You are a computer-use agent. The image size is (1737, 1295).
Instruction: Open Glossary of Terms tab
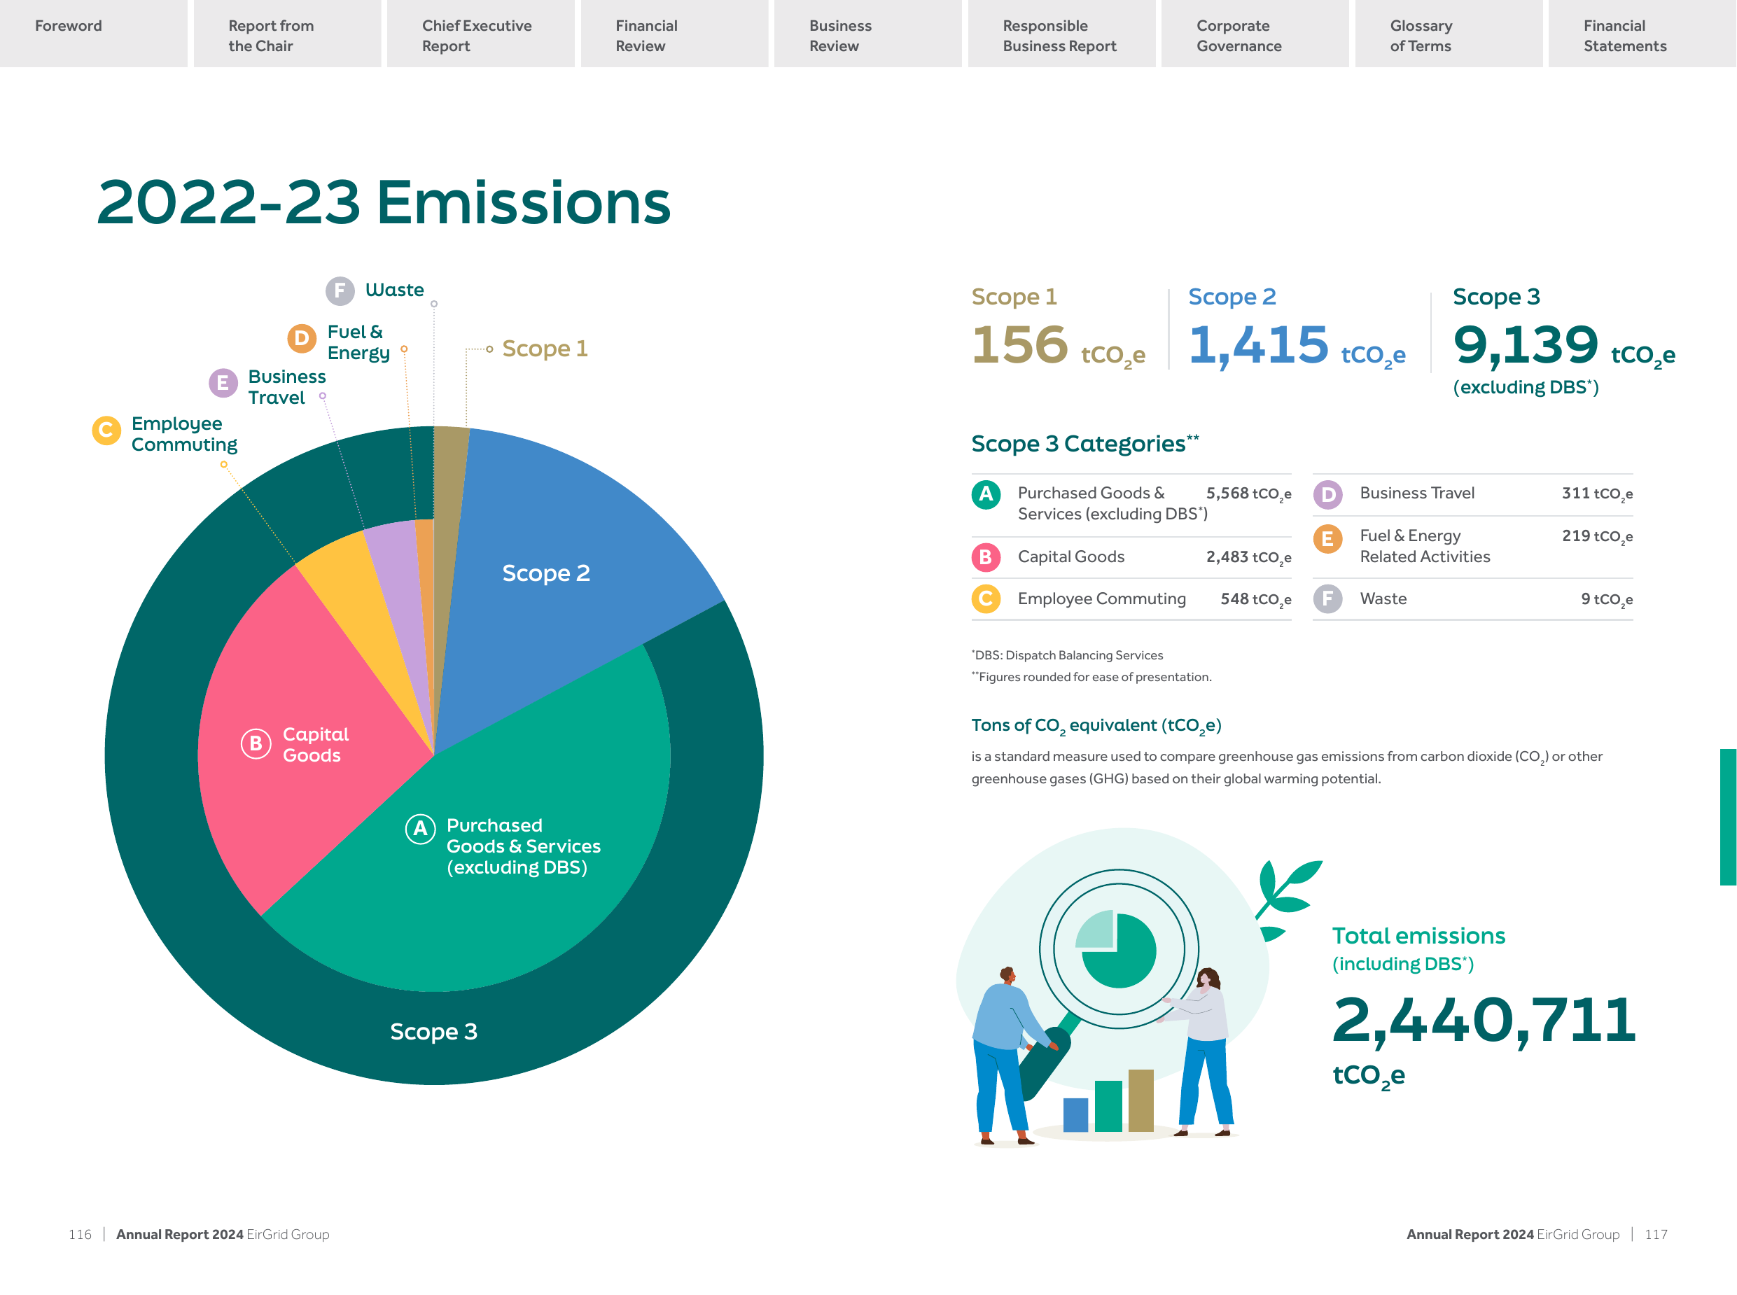(1449, 33)
